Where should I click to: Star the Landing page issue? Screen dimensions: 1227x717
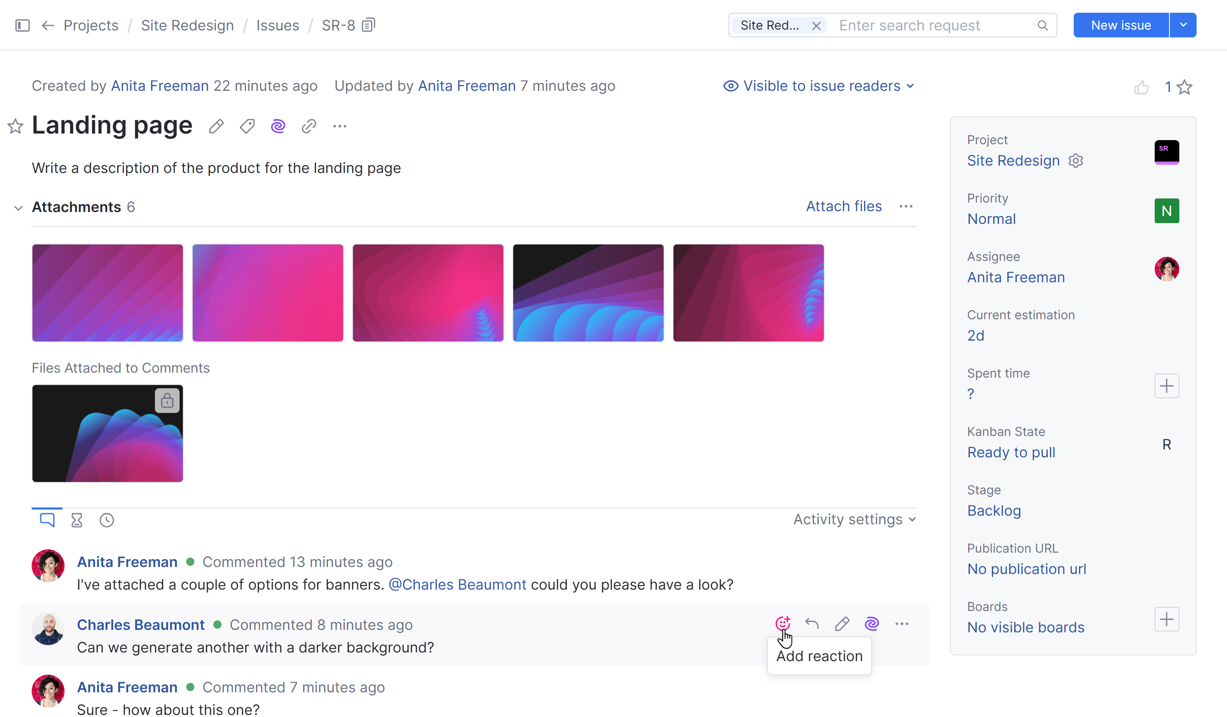15,126
